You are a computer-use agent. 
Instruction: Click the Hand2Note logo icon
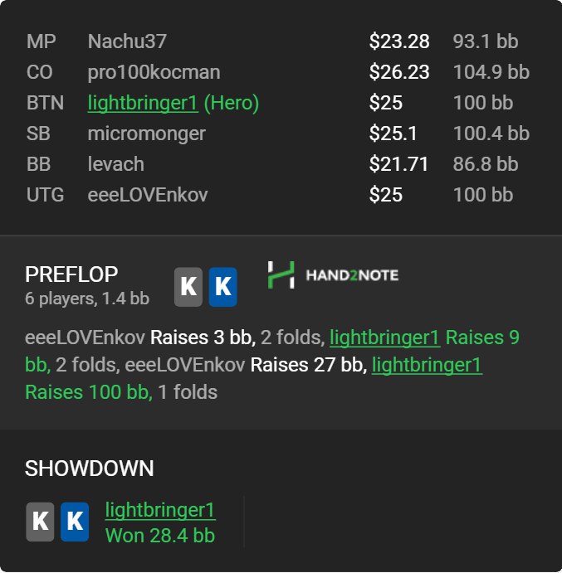tap(281, 274)
